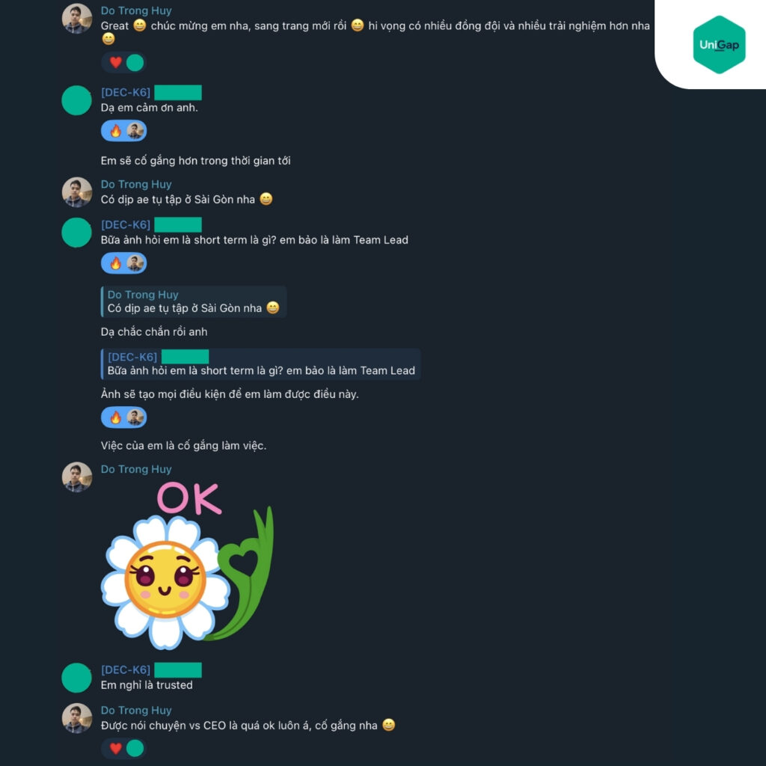Click heart reaction on the bottom CEO message
This screenshot has height=766, width=766.
tap(116, 748)
